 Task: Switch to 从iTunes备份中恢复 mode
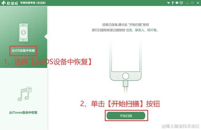23,112
